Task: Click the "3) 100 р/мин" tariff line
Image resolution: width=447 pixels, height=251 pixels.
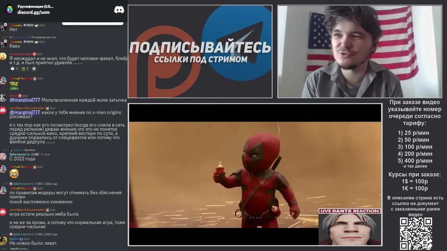Action: (x=415, y=147)
